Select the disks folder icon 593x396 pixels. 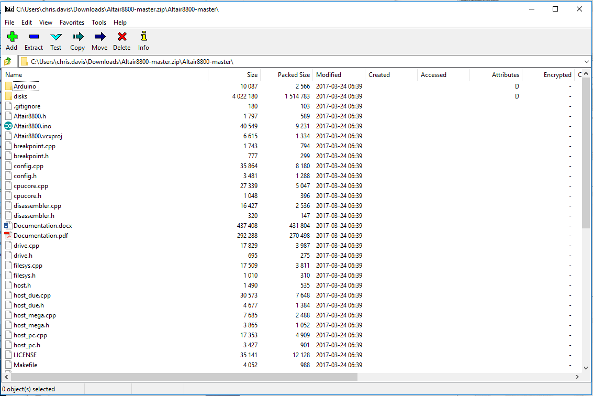point(9,96)
